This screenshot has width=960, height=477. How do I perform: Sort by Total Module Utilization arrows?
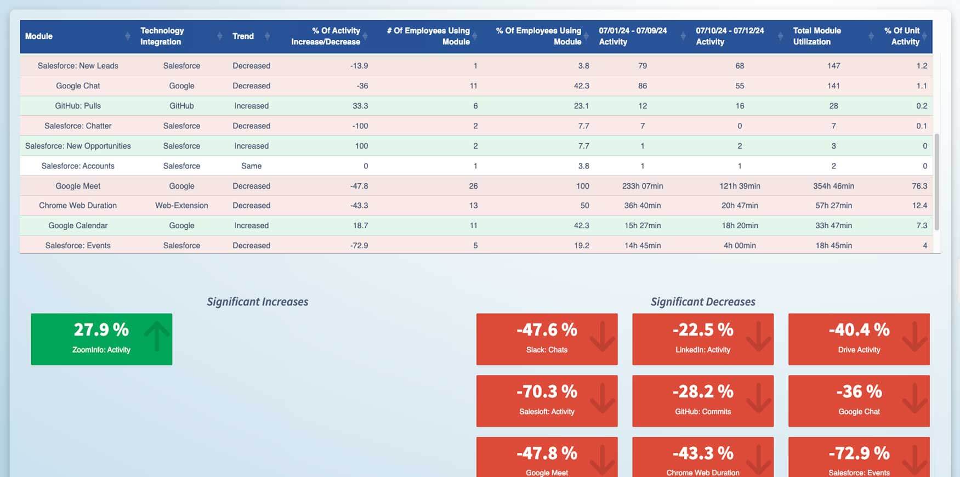pyautogui.click(x=871, y=36)
